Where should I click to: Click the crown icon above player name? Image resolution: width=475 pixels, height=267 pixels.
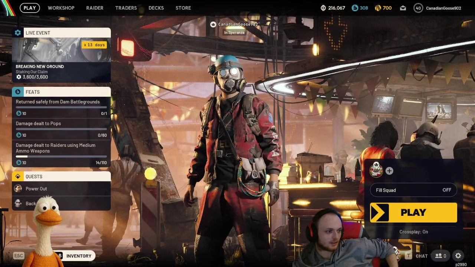pyautogui.click(x=213, y=24)
